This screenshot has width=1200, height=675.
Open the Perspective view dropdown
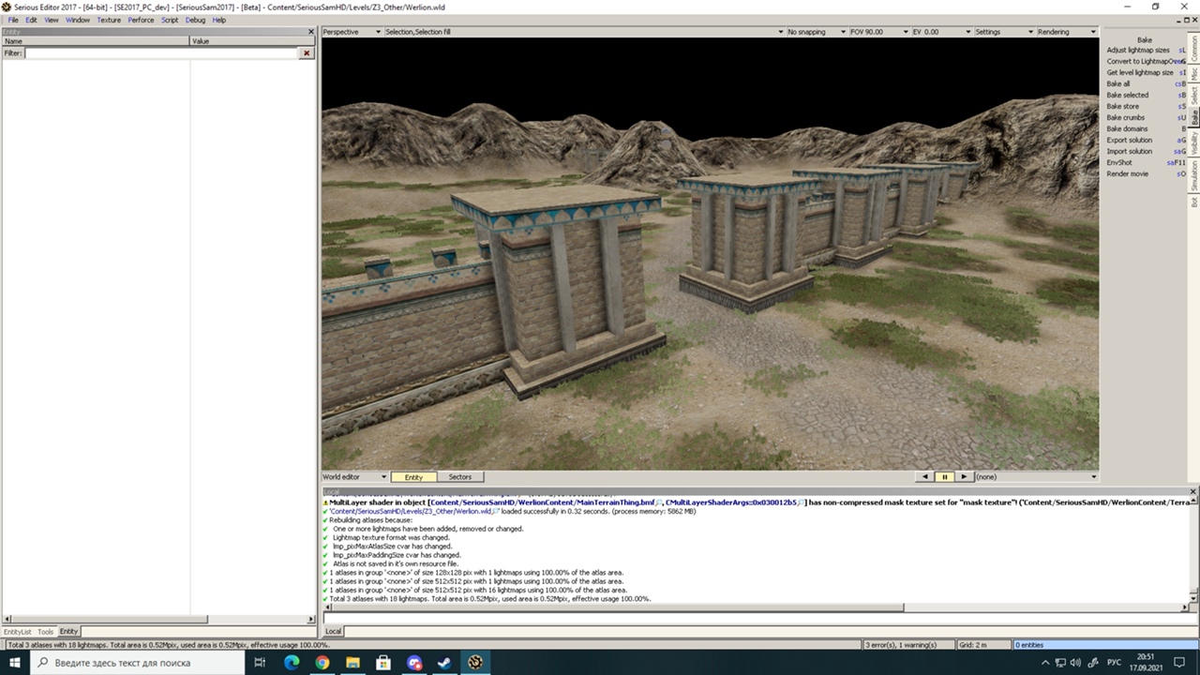click(352, 32)
